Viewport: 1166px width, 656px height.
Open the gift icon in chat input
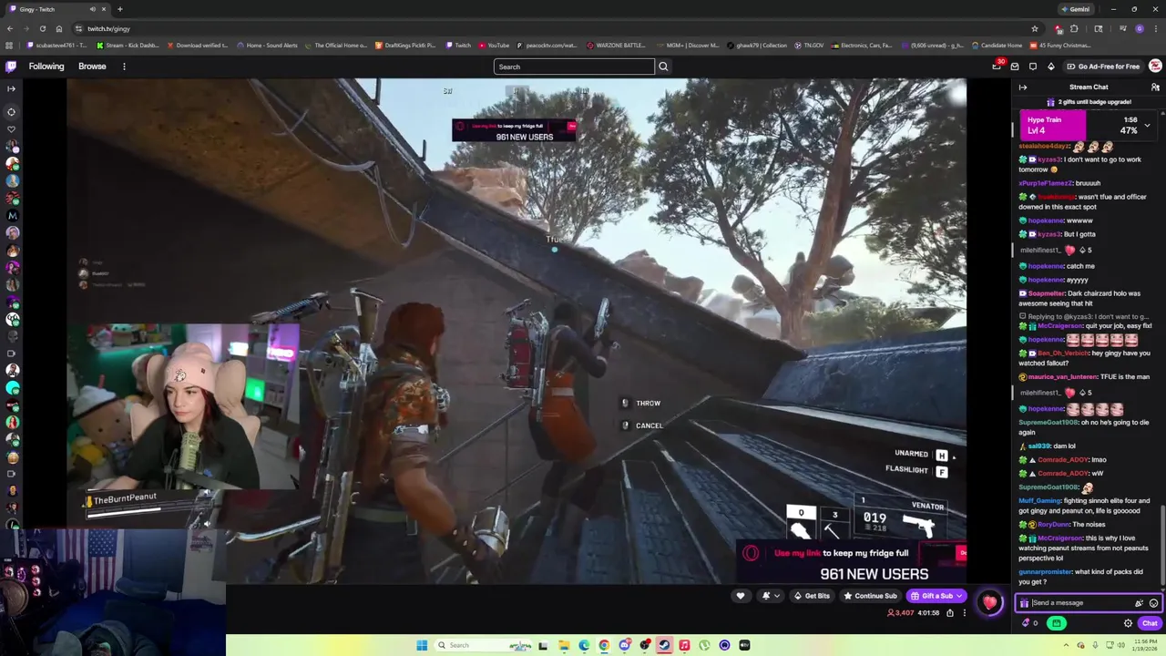click(1024, 603)
